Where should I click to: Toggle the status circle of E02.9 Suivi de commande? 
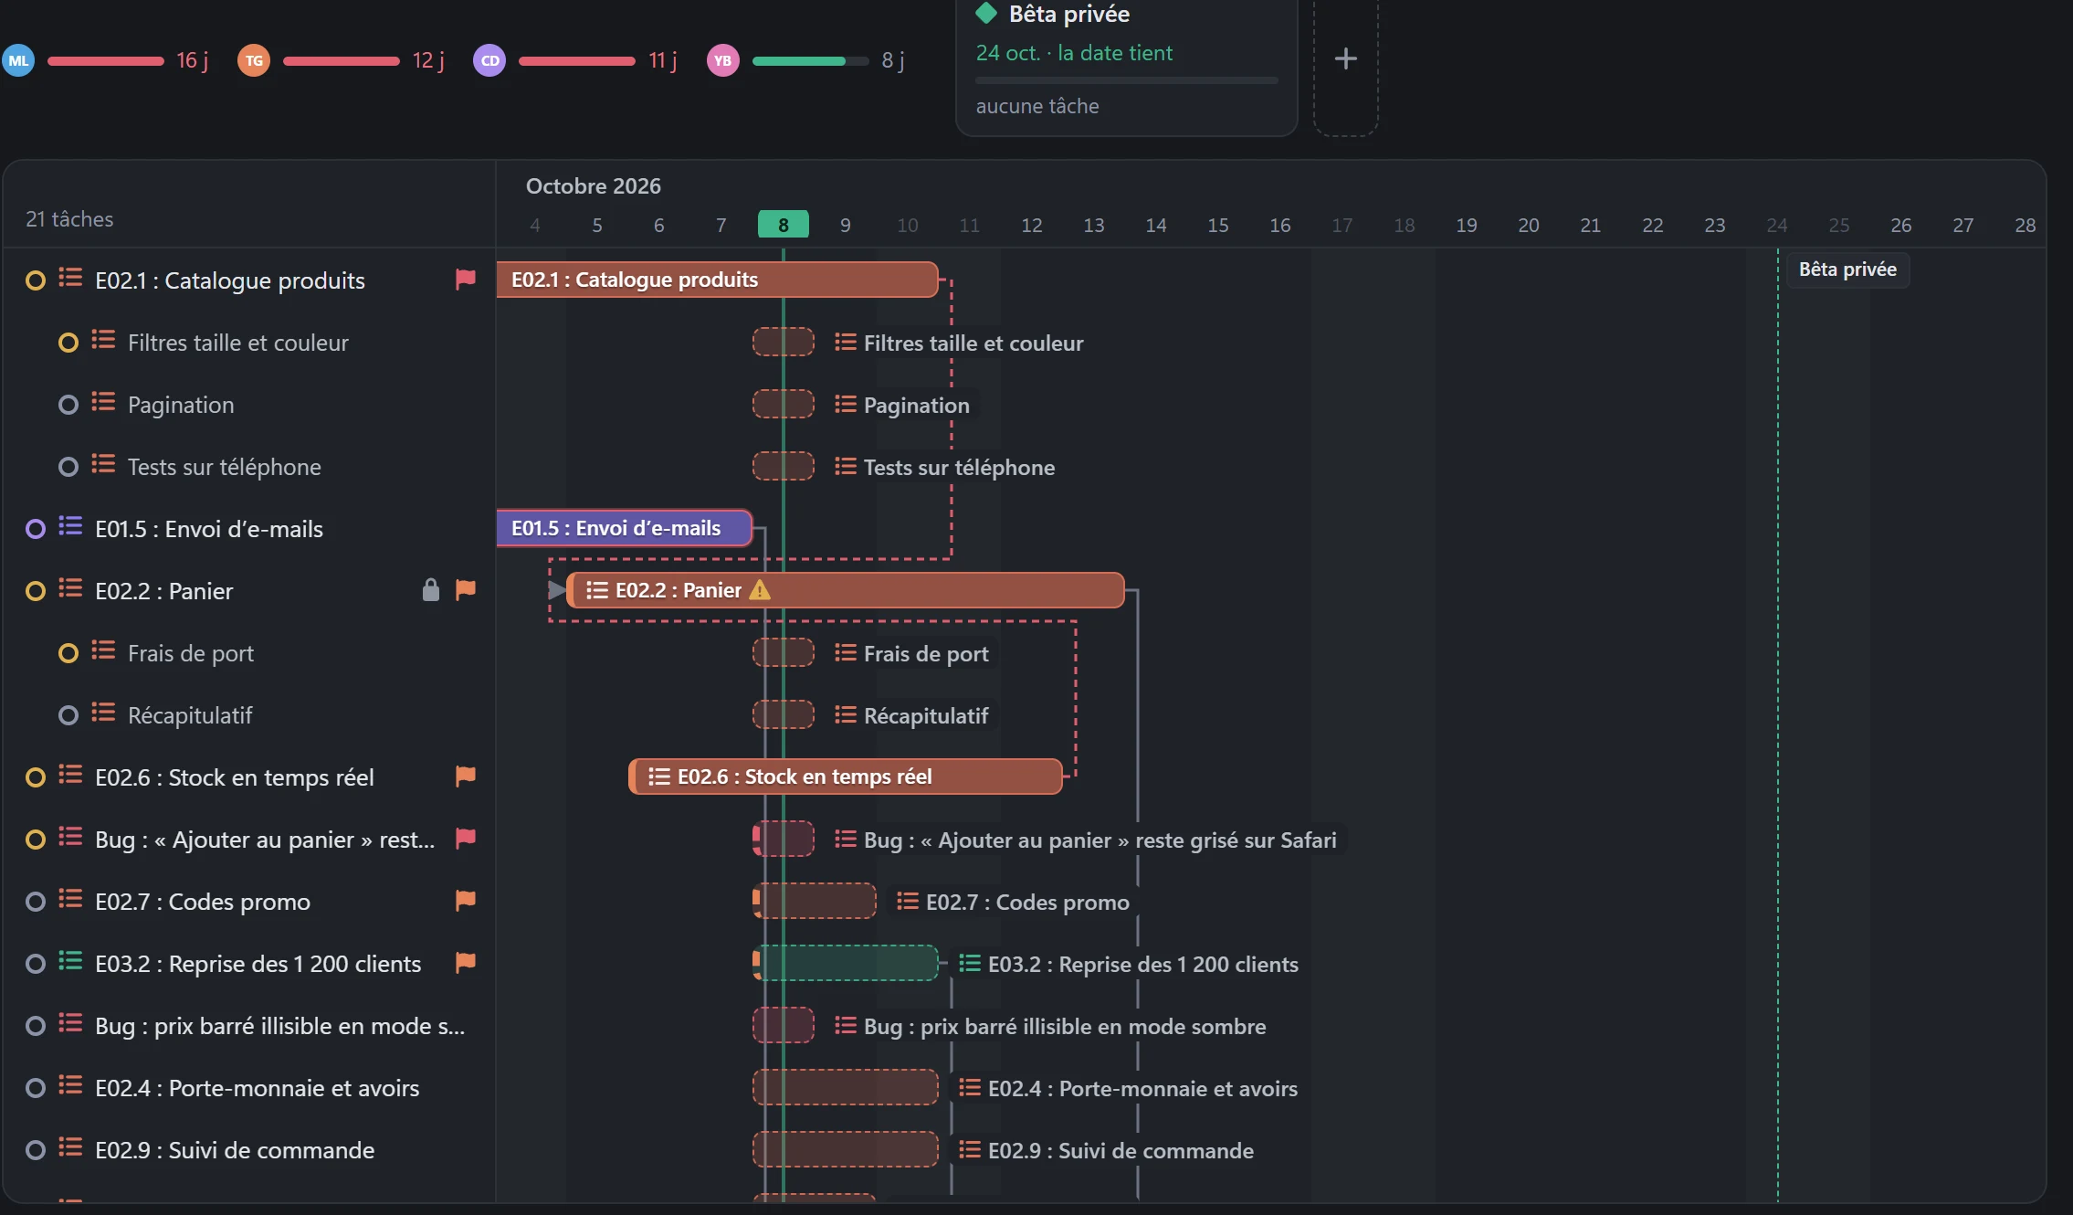click(36, 1150)
